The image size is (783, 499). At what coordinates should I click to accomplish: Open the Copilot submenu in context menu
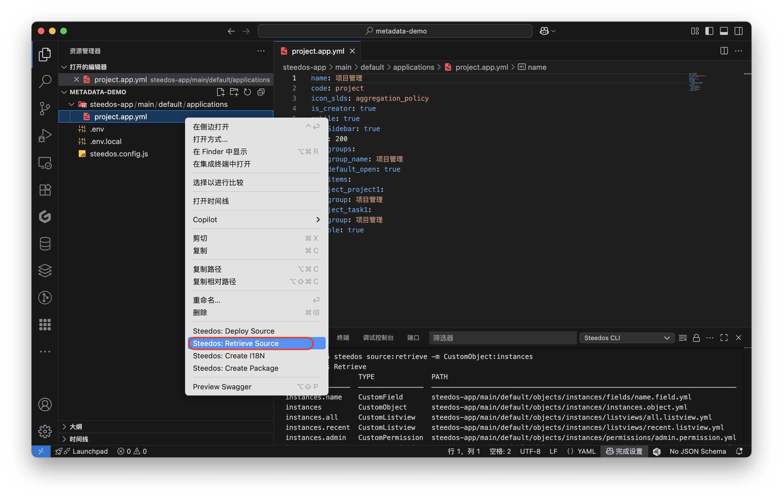[256, 220]
